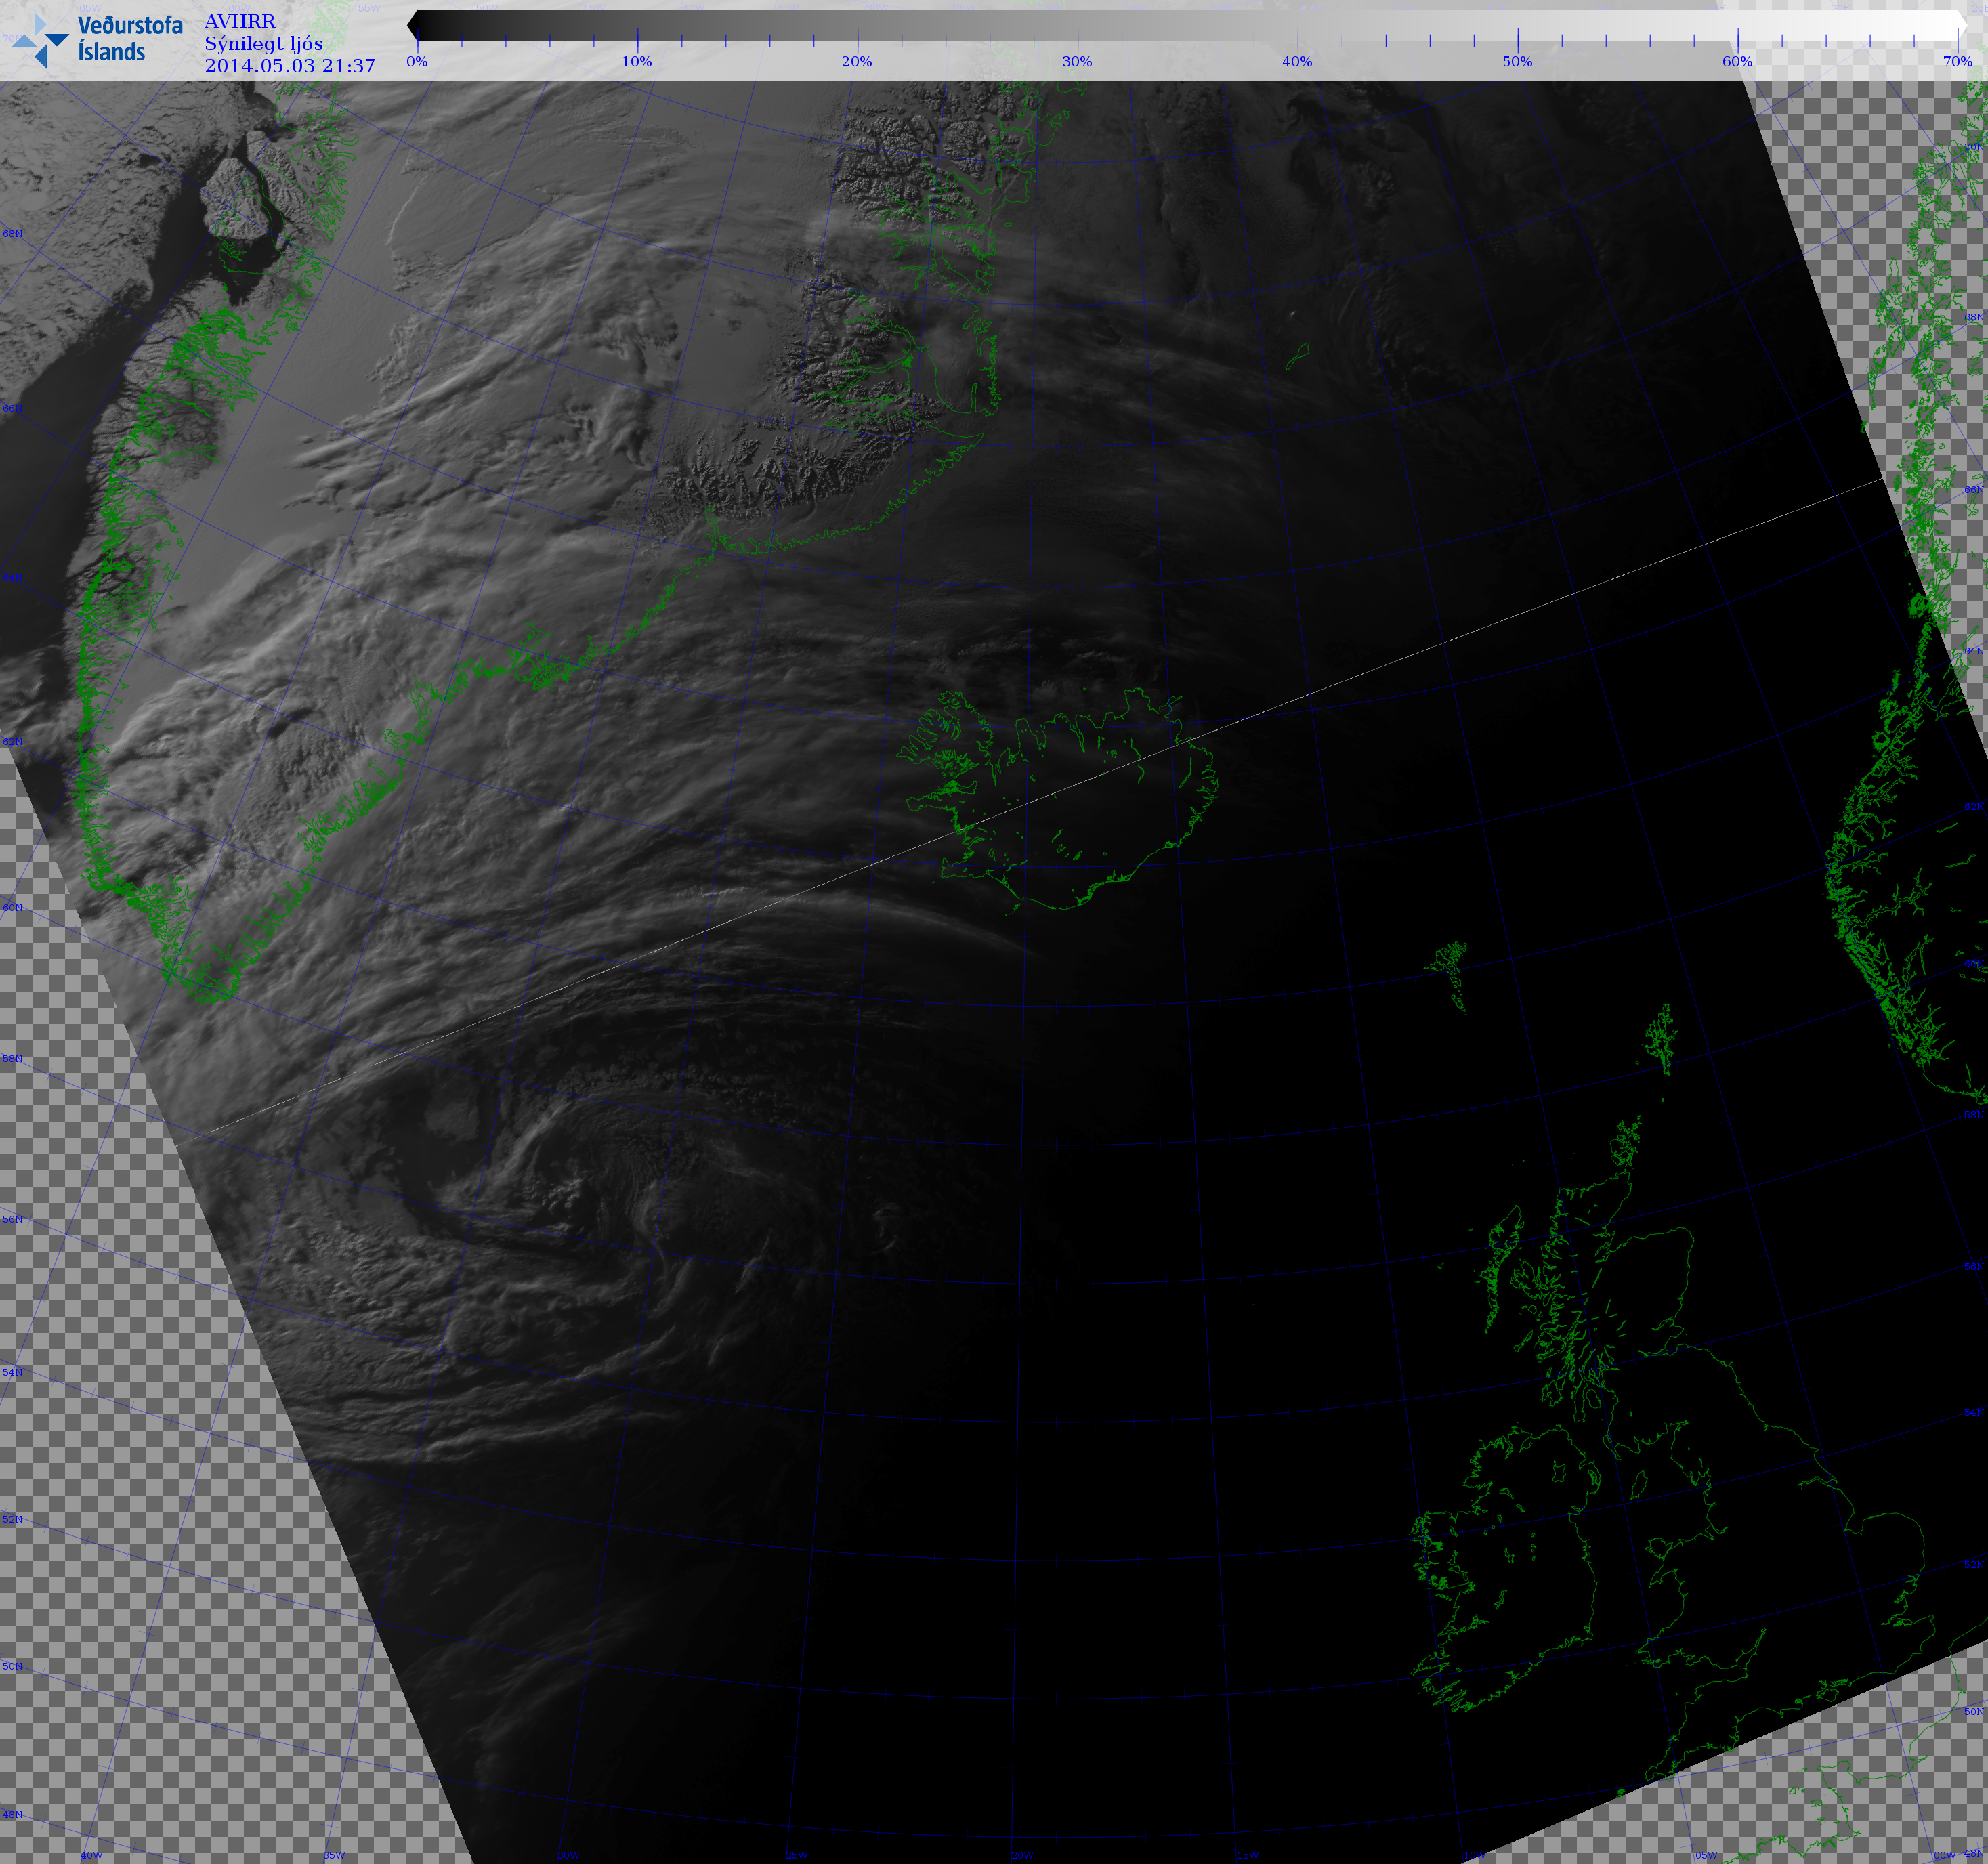Click the Sýnilegt ljós label
The height and width of the screenshot is (1864, 1988).
click(x=263, y=44)
